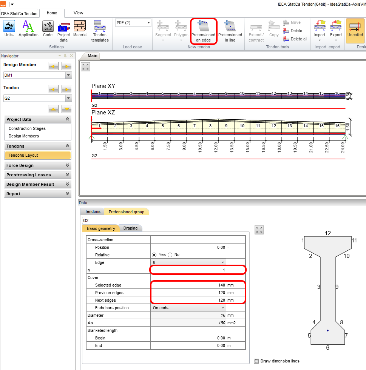Screen dimensions: 366x370
Task: Select the Uncoiled design view
Action: coord(355,29)
